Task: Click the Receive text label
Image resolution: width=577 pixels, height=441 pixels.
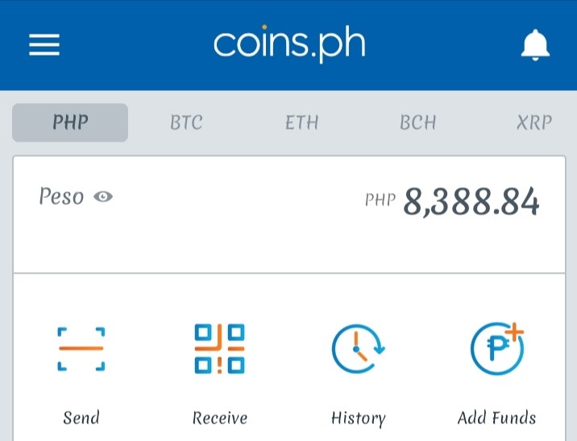Action: coord(220,418)
